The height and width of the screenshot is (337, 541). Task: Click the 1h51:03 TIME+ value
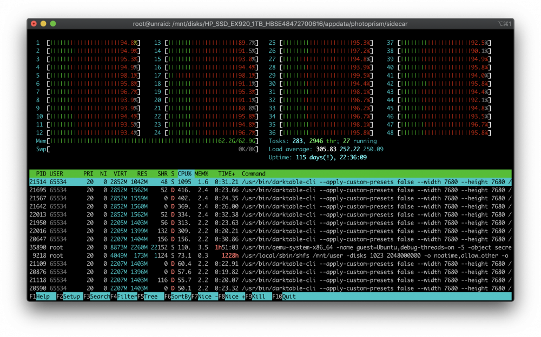click(x=227, y=247)
